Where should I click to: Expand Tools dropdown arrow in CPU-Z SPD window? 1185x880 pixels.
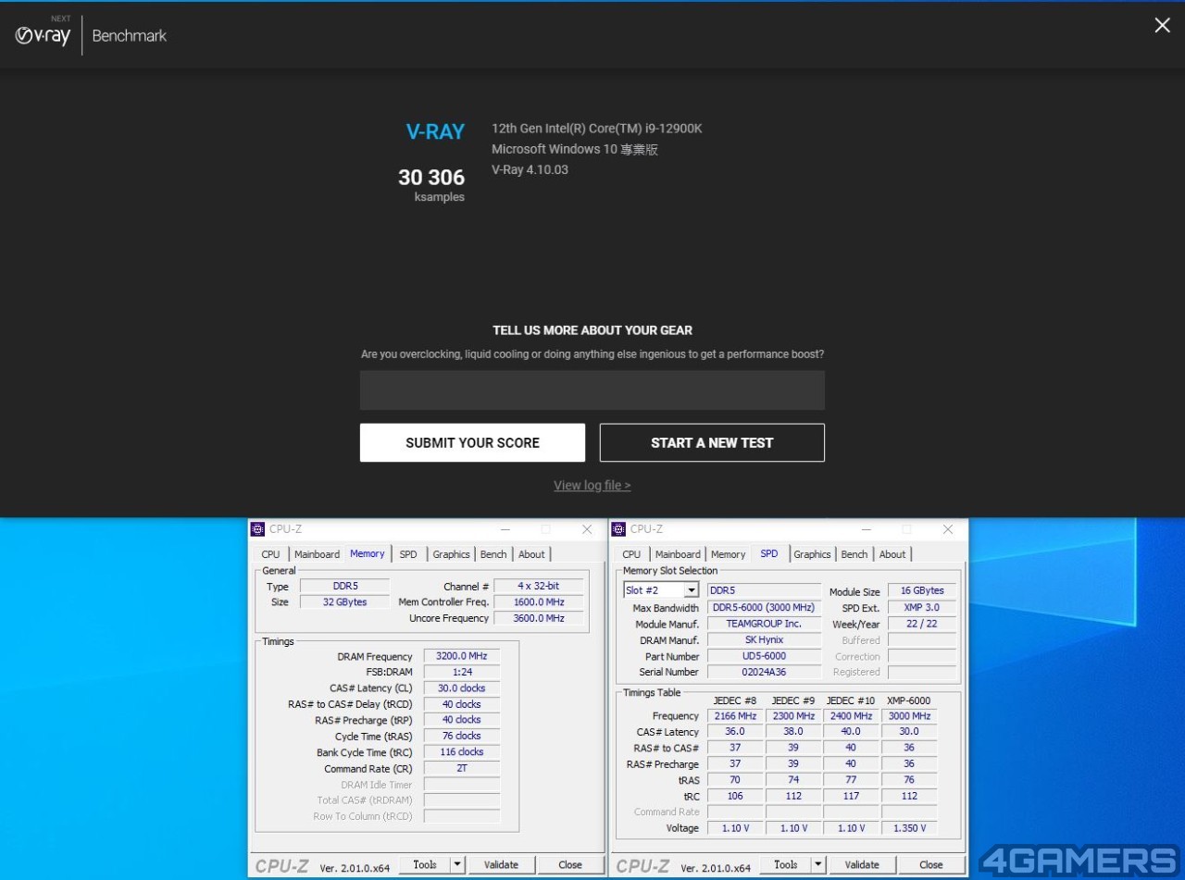pyautogui.click(x=817, y=864)
